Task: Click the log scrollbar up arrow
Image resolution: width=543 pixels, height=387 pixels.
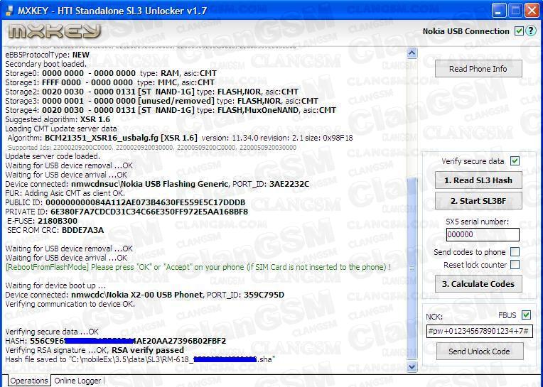Action: pos(412,53)
